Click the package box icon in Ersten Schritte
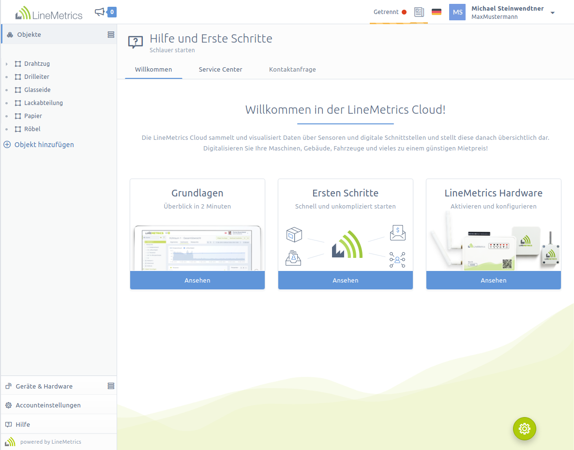 click(294, 235)
